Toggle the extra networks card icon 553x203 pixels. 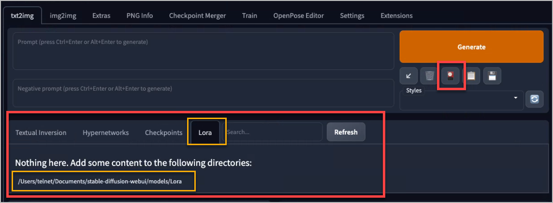click(451, 76)
